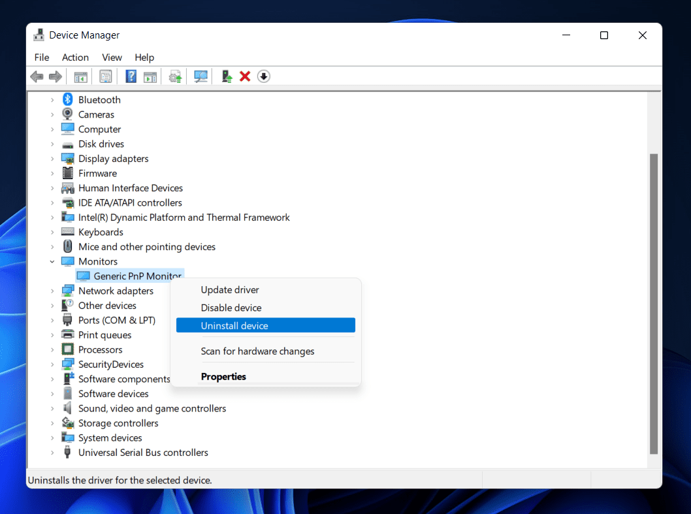This screenshot has width=691, height=514.
Task: Click the red X uninstall device toolbar icon
Action: click(245, 76)
